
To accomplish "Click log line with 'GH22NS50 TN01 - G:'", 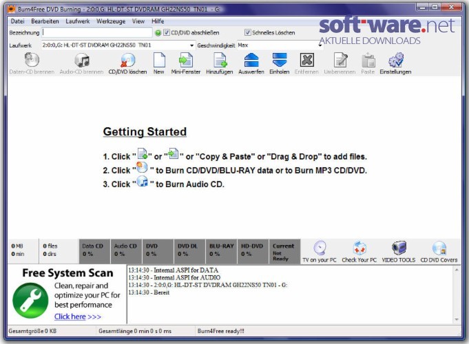I will [208, 285].
